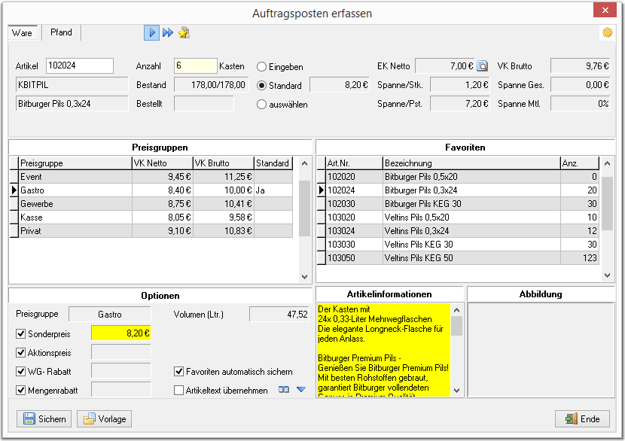Click the Standard price 8,20 € field
The height and width of the screenshot is (441, 625).
click(340, 85)
